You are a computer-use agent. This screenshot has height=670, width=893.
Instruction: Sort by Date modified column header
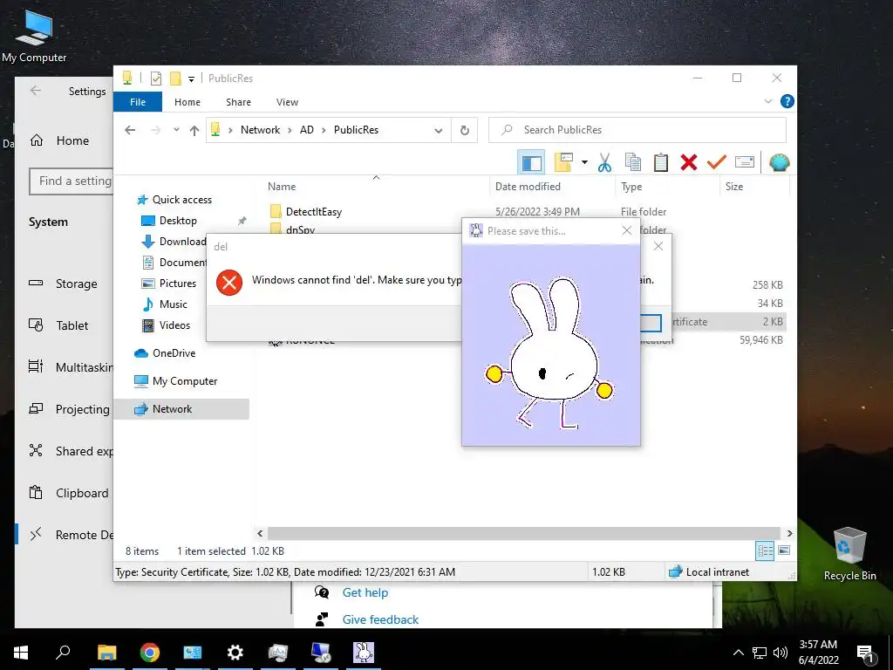[528, 187]
